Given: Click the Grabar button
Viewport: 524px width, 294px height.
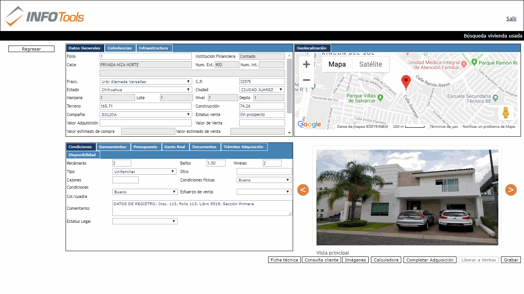Looking at the screenshot, I should point(511,260).
